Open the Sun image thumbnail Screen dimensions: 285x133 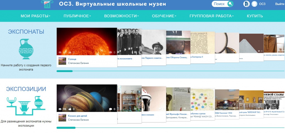click(x=87, y=41)
